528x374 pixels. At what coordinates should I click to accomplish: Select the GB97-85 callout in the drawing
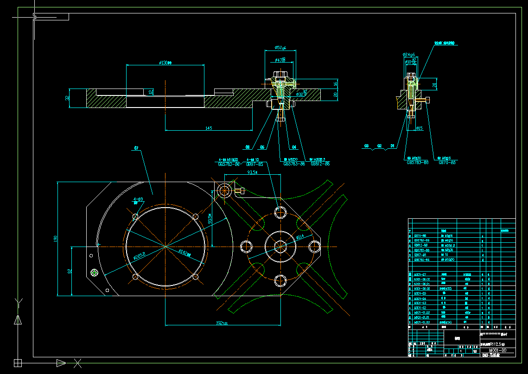[254, 164]
